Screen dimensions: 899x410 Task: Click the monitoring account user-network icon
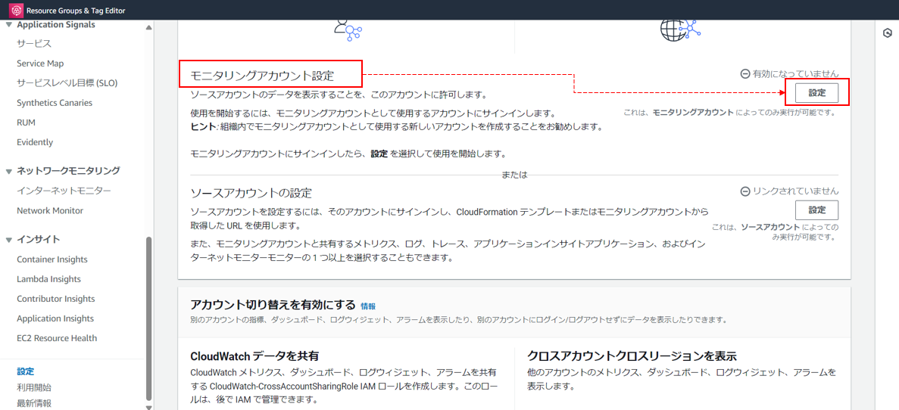(347, 30)
